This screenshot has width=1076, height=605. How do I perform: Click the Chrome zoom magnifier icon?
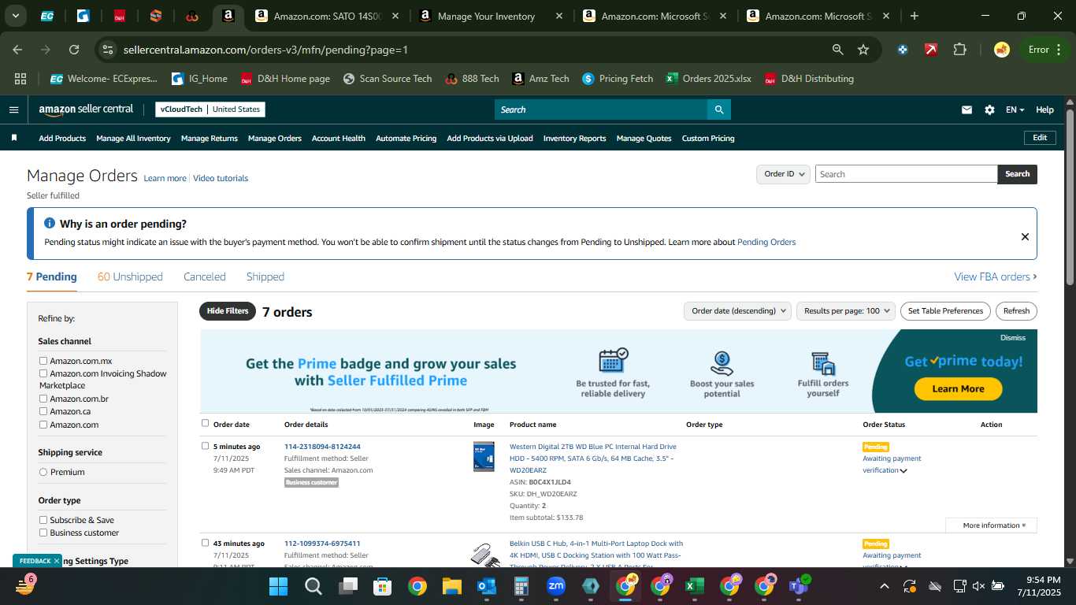(x=838, y=50)
